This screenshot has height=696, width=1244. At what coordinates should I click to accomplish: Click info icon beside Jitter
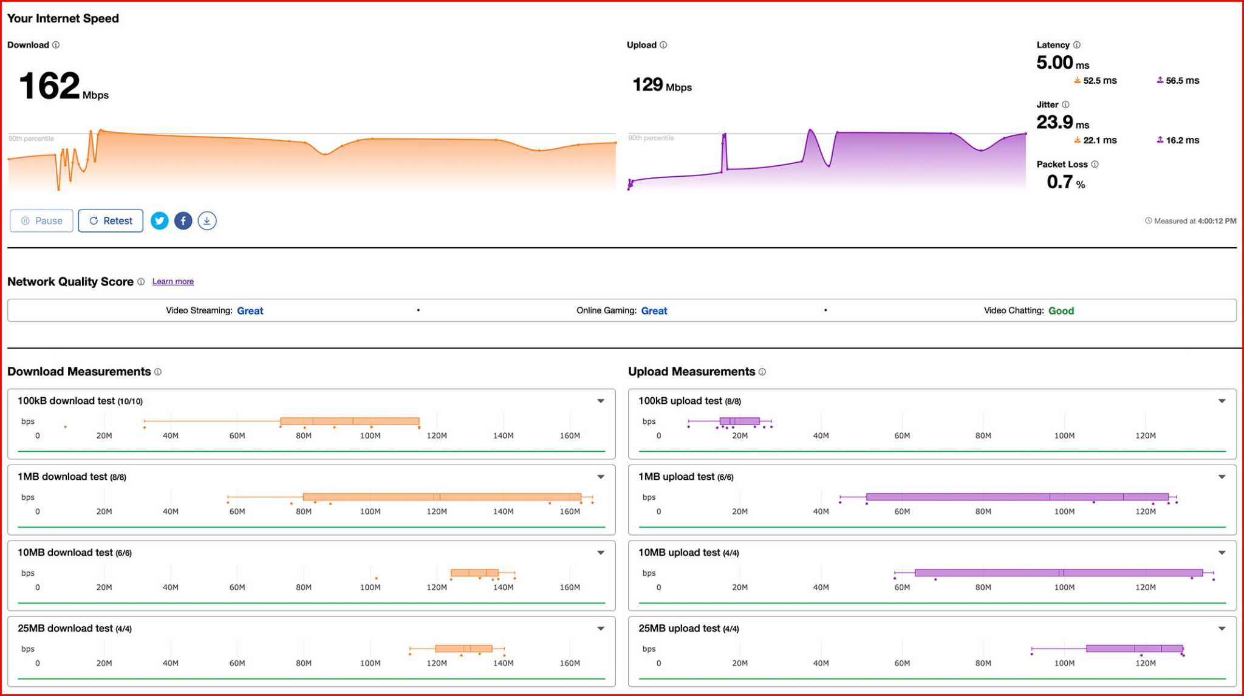coord(1065,104)
